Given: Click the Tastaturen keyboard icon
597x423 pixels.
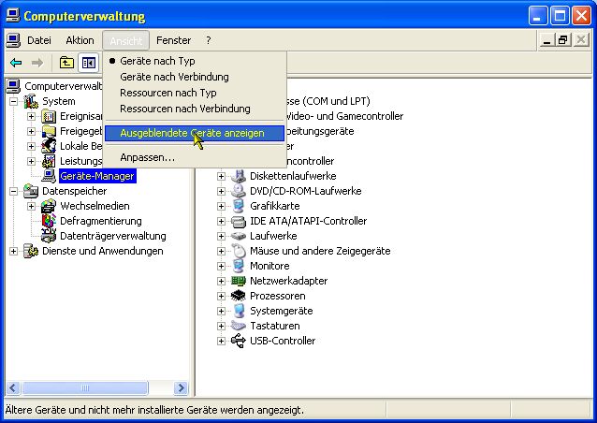Looking at the screenshot, I should click(x=239, y=326).
